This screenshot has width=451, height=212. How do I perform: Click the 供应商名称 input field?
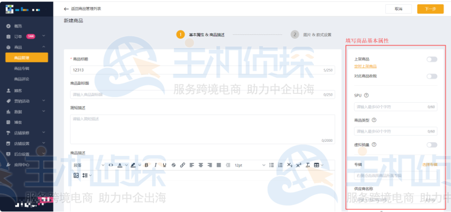396,200
